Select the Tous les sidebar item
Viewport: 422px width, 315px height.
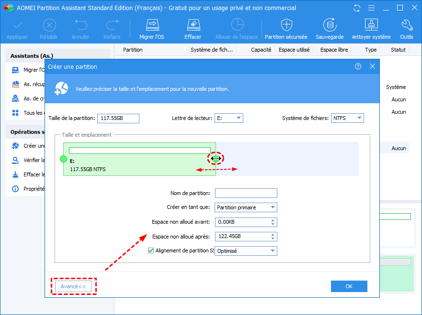click(28, 113)
